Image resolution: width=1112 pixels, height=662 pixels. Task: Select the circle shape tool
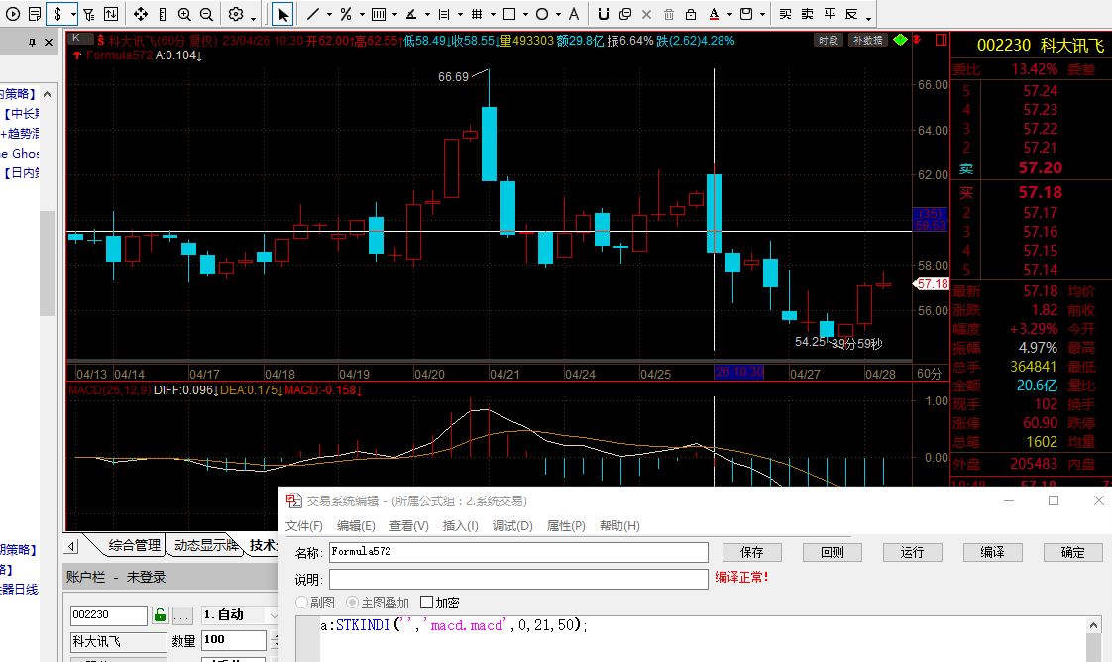click(x=542, y=14)
